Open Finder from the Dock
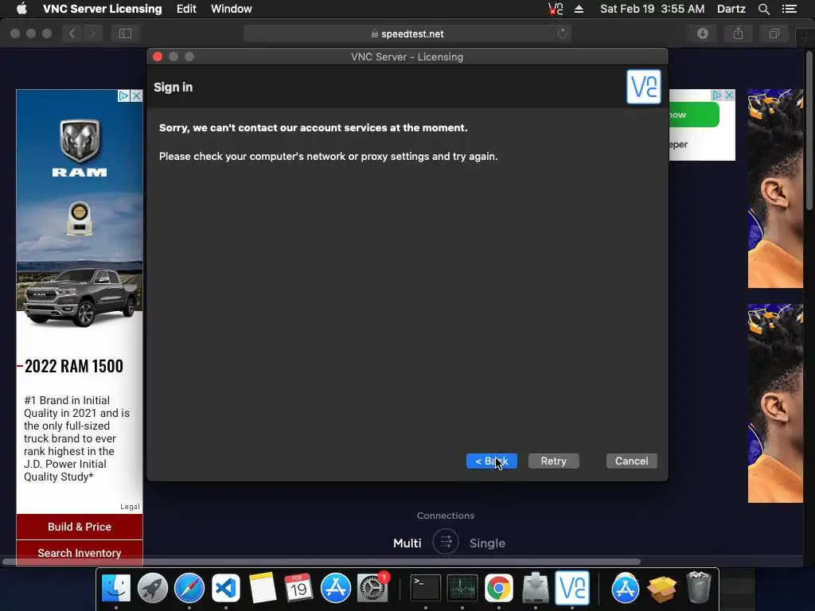 116,588
